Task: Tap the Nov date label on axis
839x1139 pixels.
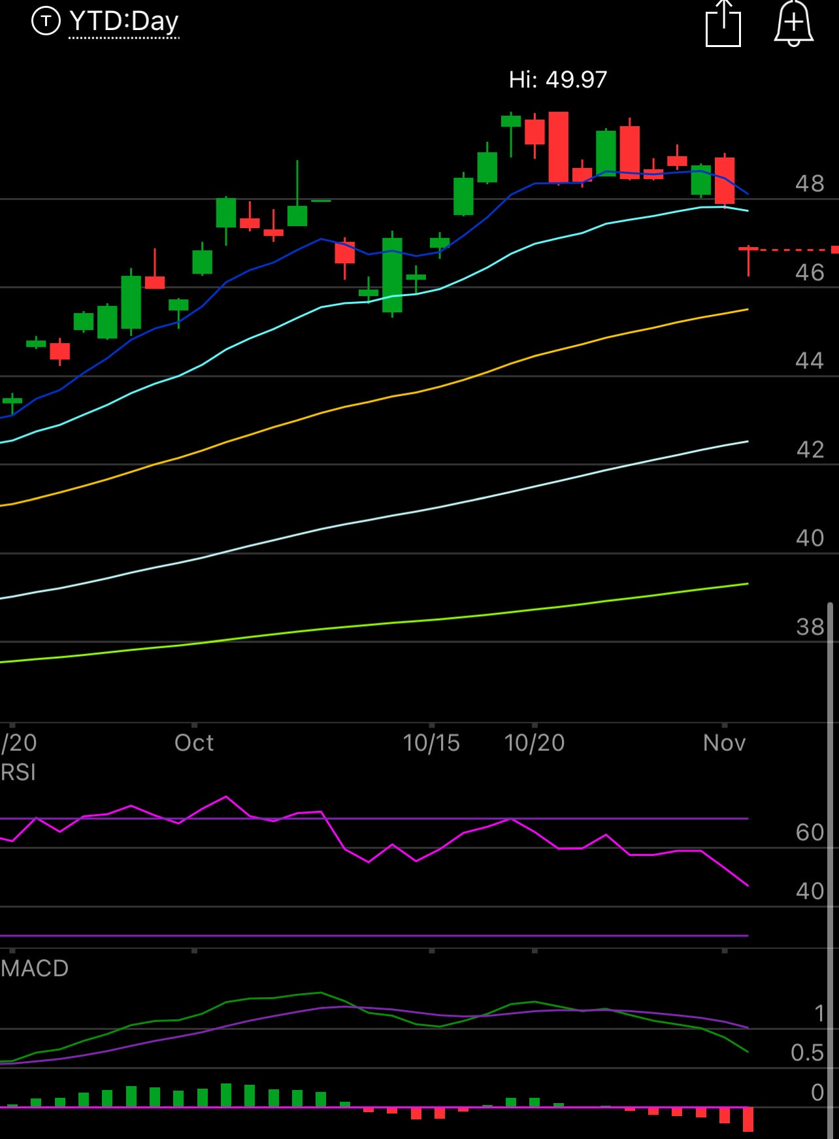Action: click(x=724, y=743)
